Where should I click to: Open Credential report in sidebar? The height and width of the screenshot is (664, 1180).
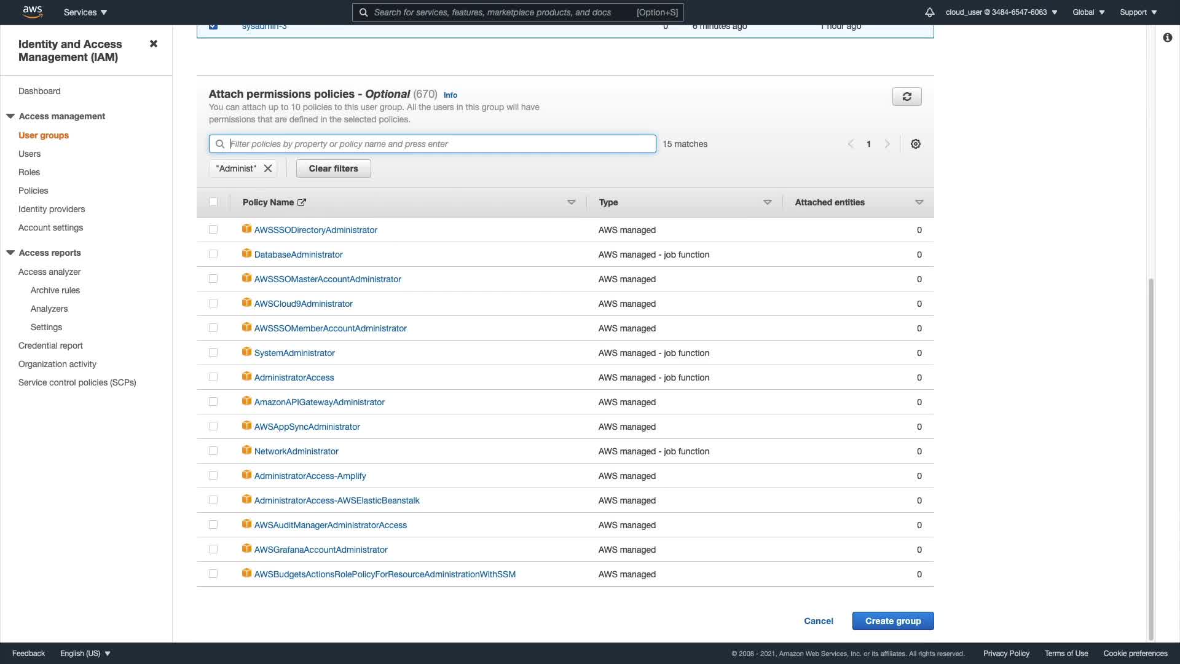(x=50, y=346)
